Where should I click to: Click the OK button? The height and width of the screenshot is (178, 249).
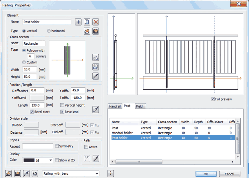(x=206, y=174)
